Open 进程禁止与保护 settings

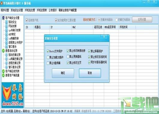click(15, 42)
